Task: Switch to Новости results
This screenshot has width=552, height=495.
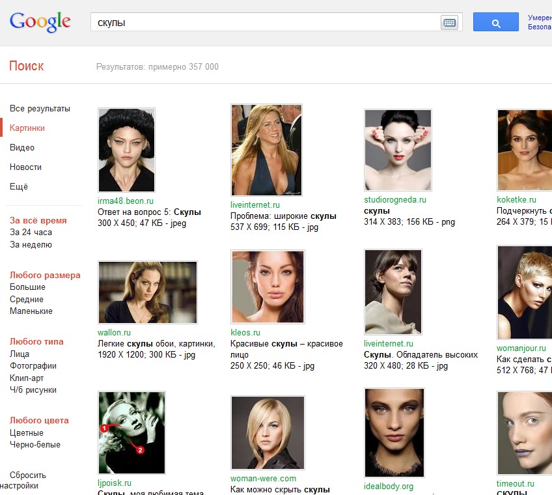Action: (x=25, y=167)
